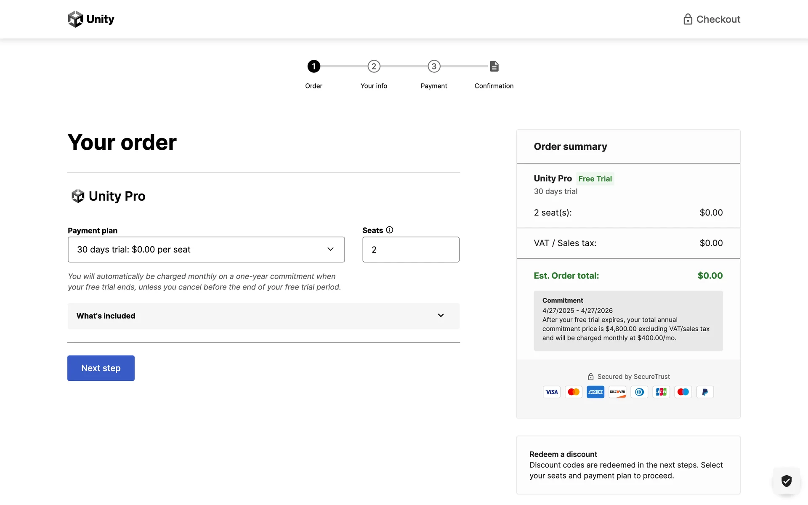Focus the Seats number input field
This screenshot has width=808, height=505.
tap(411, 250)
